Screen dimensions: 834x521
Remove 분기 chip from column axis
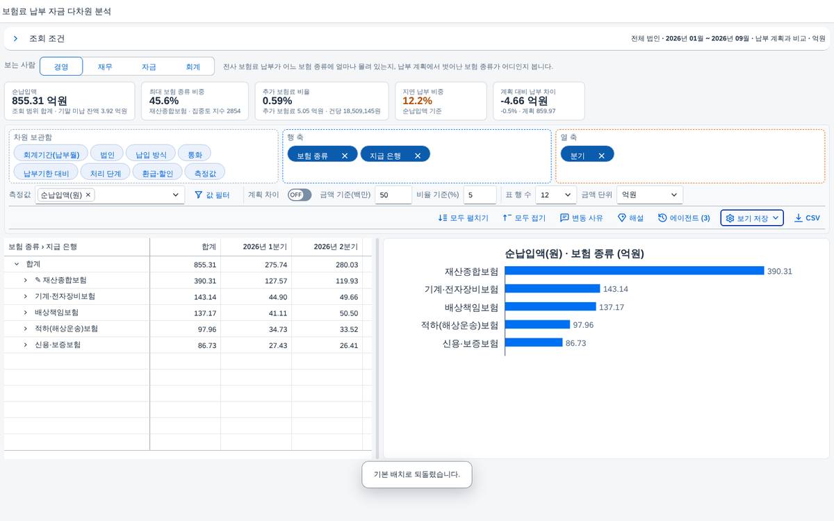tap(602, 156)
